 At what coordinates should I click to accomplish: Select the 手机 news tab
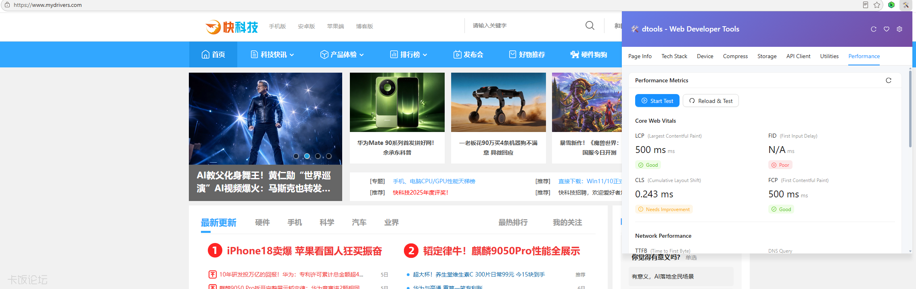(295, 222)
